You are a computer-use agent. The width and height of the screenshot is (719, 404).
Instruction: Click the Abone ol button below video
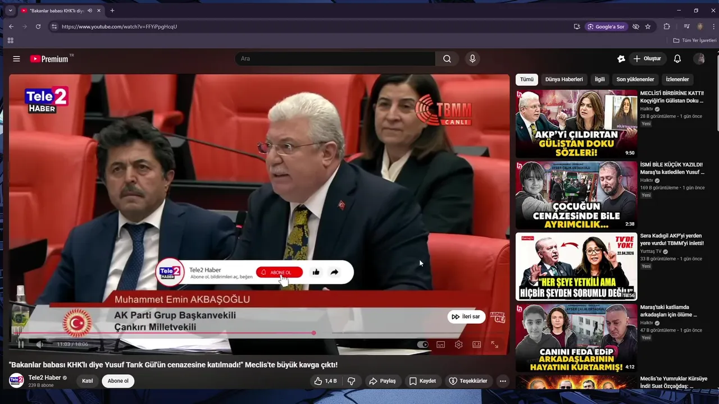pyautogui.click(x=118, y=381)
